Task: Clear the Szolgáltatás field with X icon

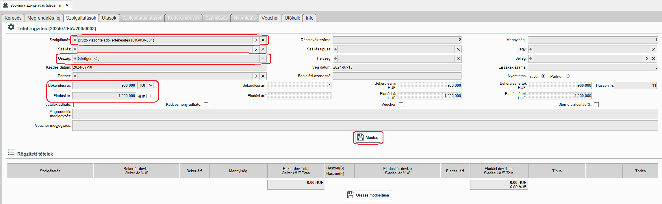Action: pyautogui.click(x=263, y=40)
